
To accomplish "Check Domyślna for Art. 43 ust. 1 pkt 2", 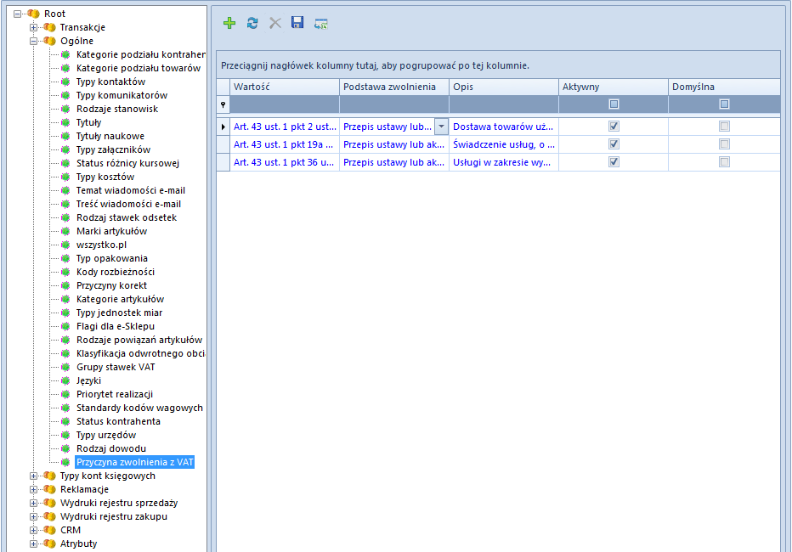I will point(724,127).
